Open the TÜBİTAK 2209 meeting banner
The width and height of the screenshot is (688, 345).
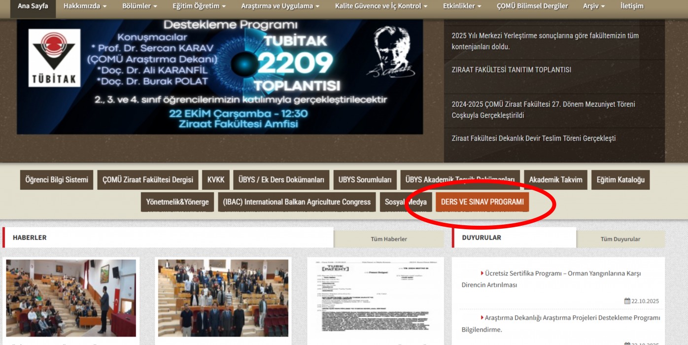pos(220,76)
